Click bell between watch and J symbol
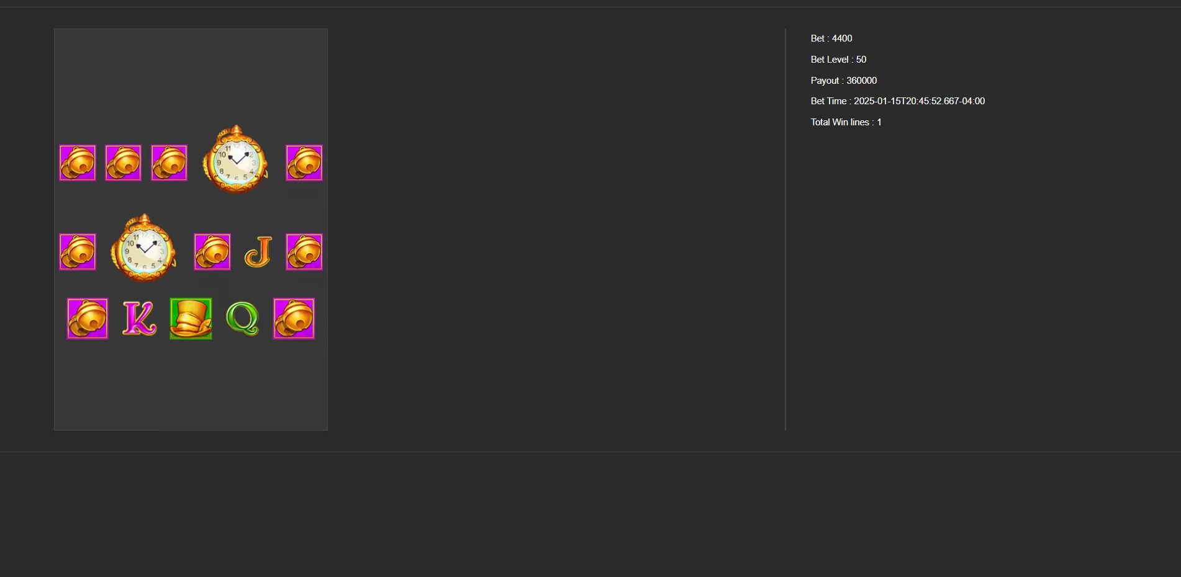 click(212, 252)
